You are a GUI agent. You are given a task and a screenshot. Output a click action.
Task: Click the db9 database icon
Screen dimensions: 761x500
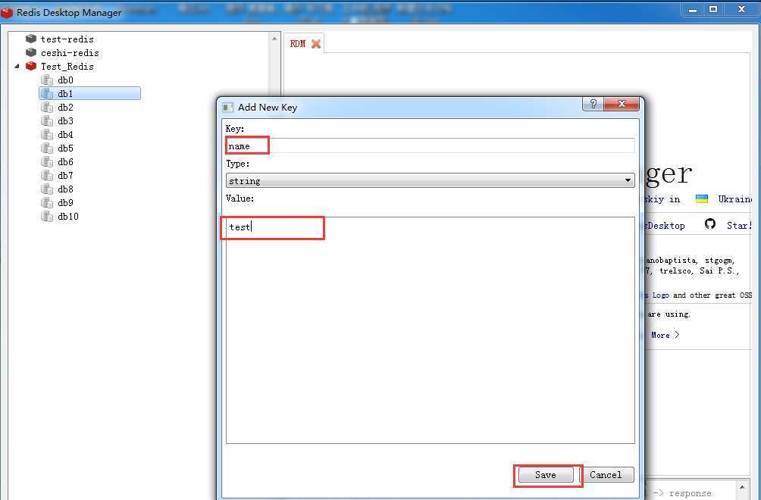(x=47, y=203)
